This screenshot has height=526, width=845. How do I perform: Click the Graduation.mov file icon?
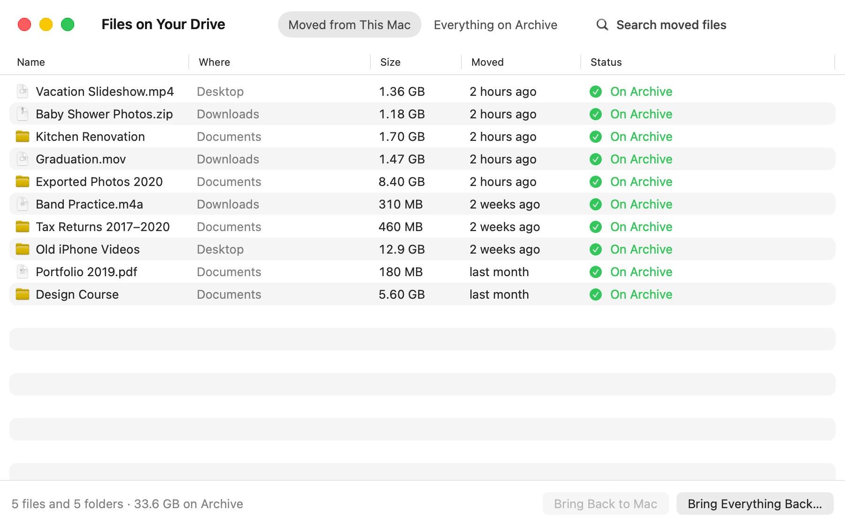(x=23, y=159)
